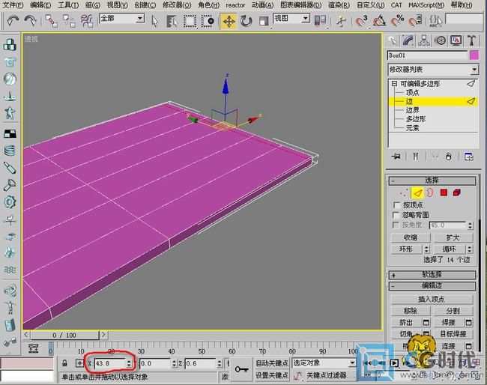Open the Hierarchy command panel tab
Image resolution: width=487 pixels, height=385 pixels.
[424, 40]
